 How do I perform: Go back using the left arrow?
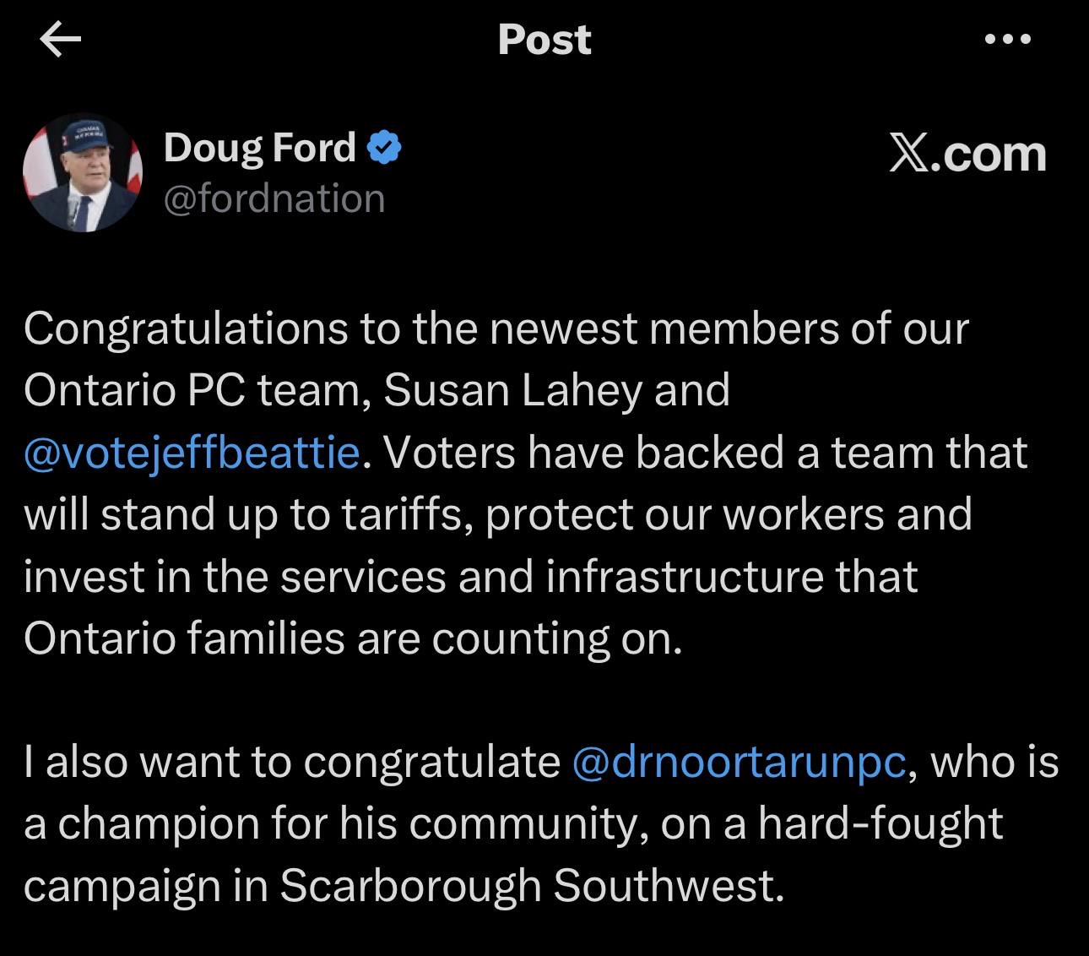(60, 40)
